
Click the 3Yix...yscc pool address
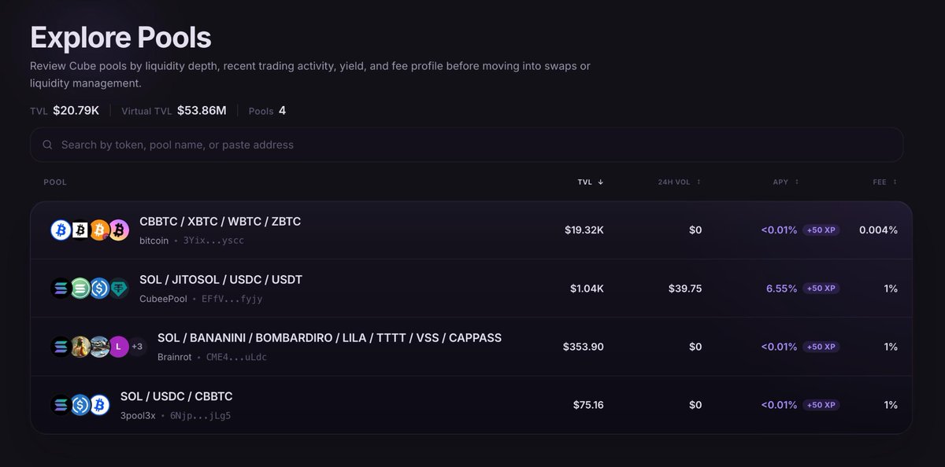[213, 241]
